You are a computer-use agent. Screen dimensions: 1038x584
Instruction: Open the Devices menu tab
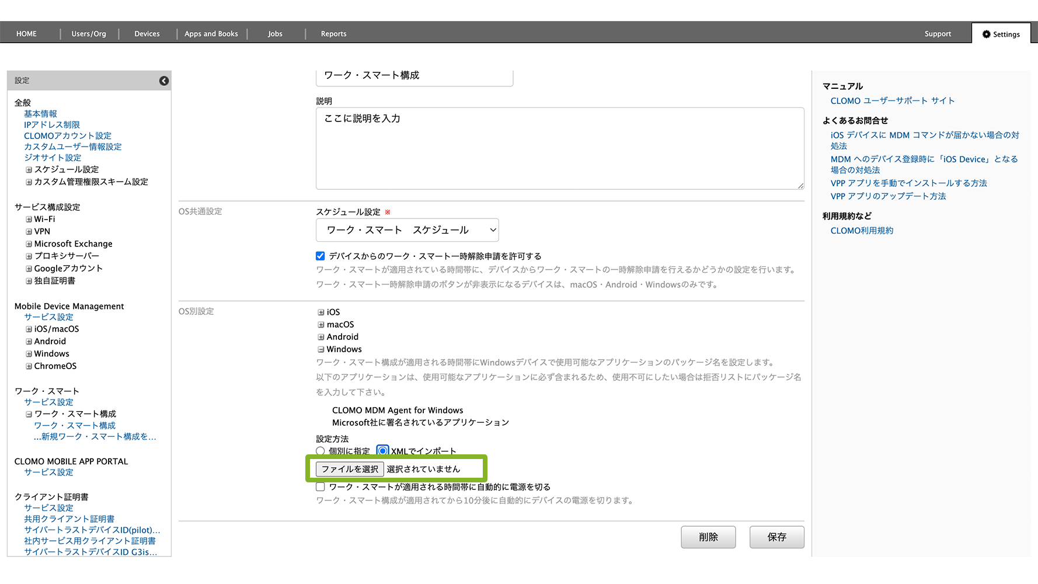pyautogui.click(x=147, y=34)
